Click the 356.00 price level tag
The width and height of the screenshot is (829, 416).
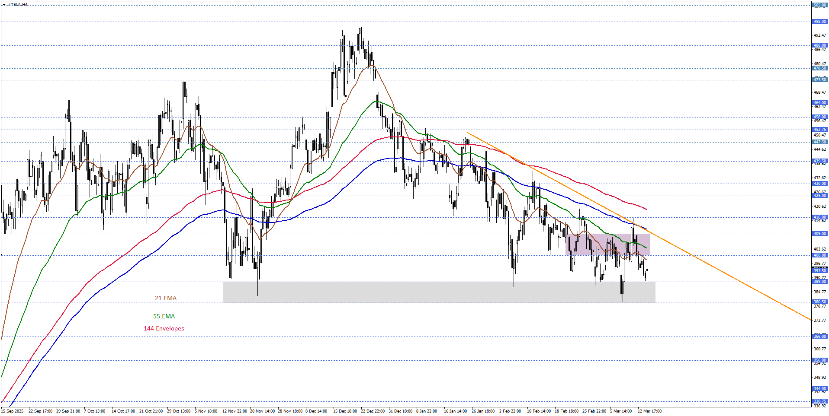point(819,360)
